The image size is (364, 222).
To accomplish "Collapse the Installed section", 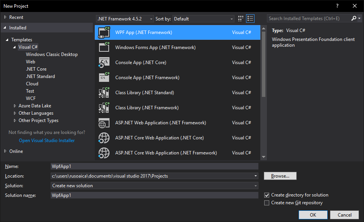I will coord(5,27).
